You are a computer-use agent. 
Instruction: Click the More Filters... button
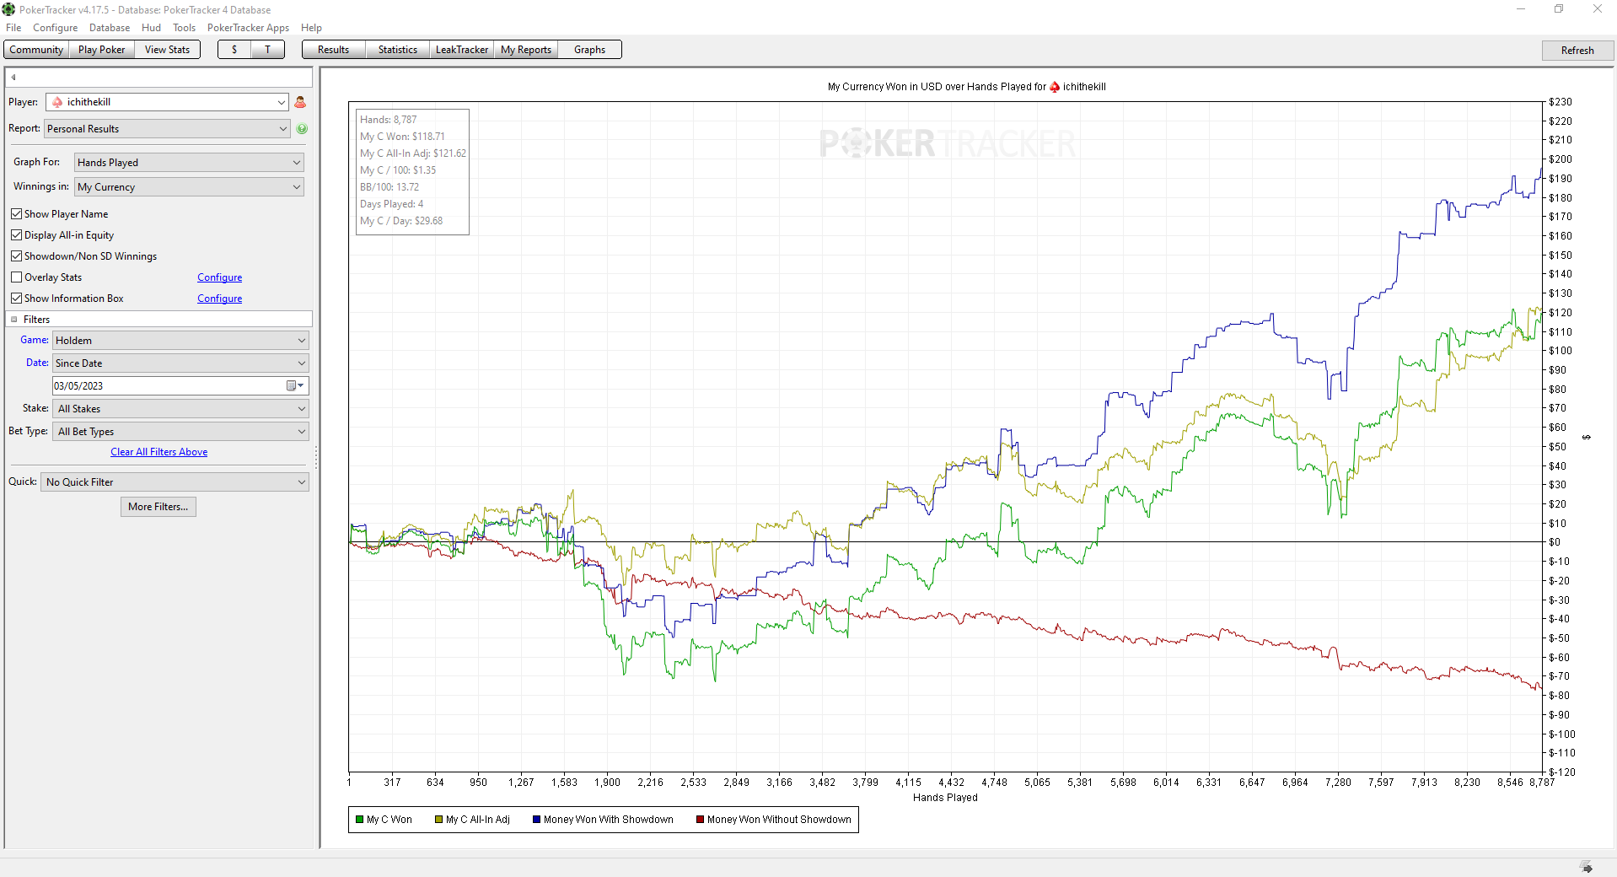158,507
